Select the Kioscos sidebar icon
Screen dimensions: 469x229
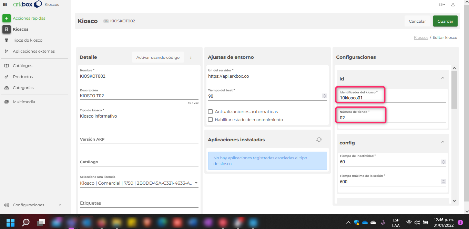pyautogui.click(x=6, y=29)
